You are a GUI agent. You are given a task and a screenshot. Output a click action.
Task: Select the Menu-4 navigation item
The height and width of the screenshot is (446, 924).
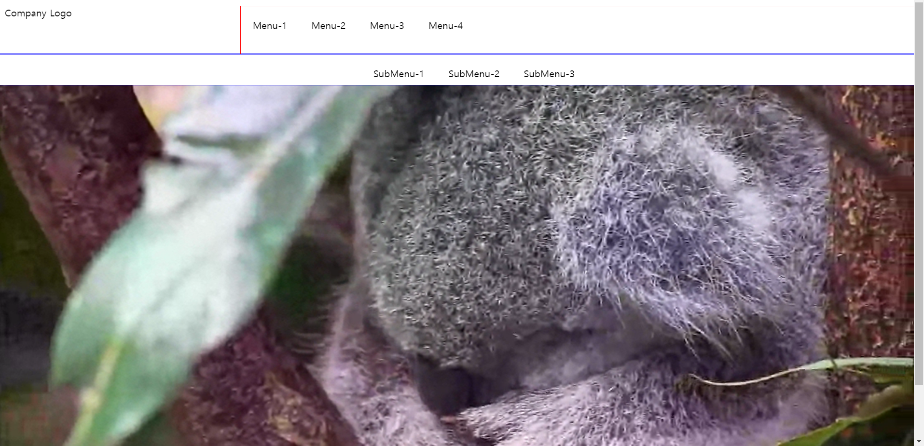[x=446, y=26]
